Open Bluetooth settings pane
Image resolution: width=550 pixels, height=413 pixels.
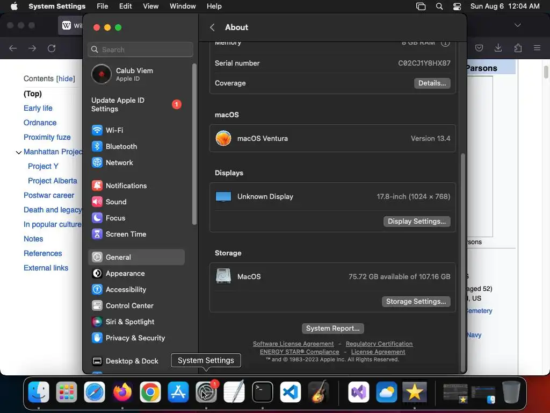pyautogui.click(x=136, y=146)
